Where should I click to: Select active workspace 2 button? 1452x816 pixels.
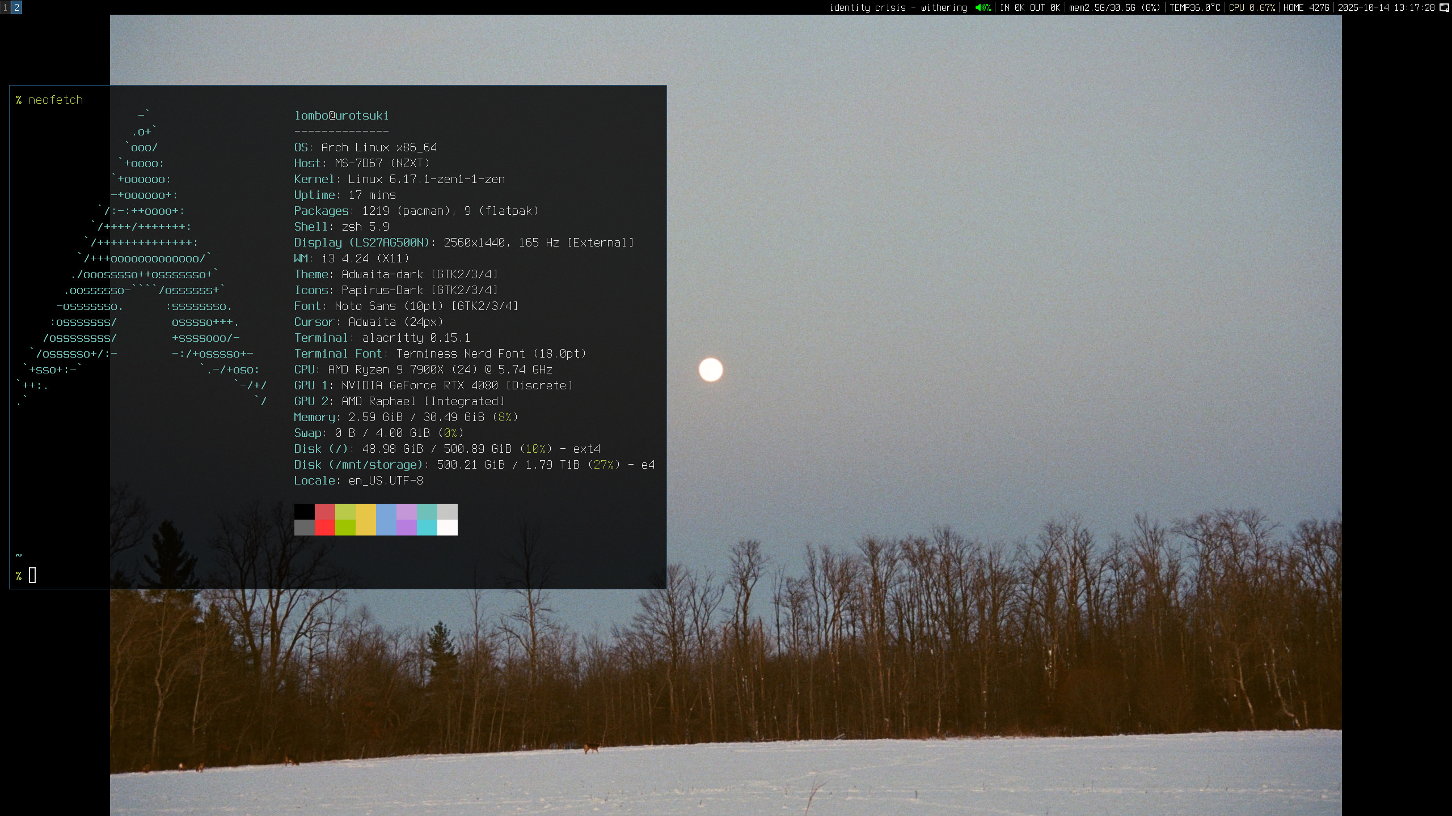coord(16,7)
